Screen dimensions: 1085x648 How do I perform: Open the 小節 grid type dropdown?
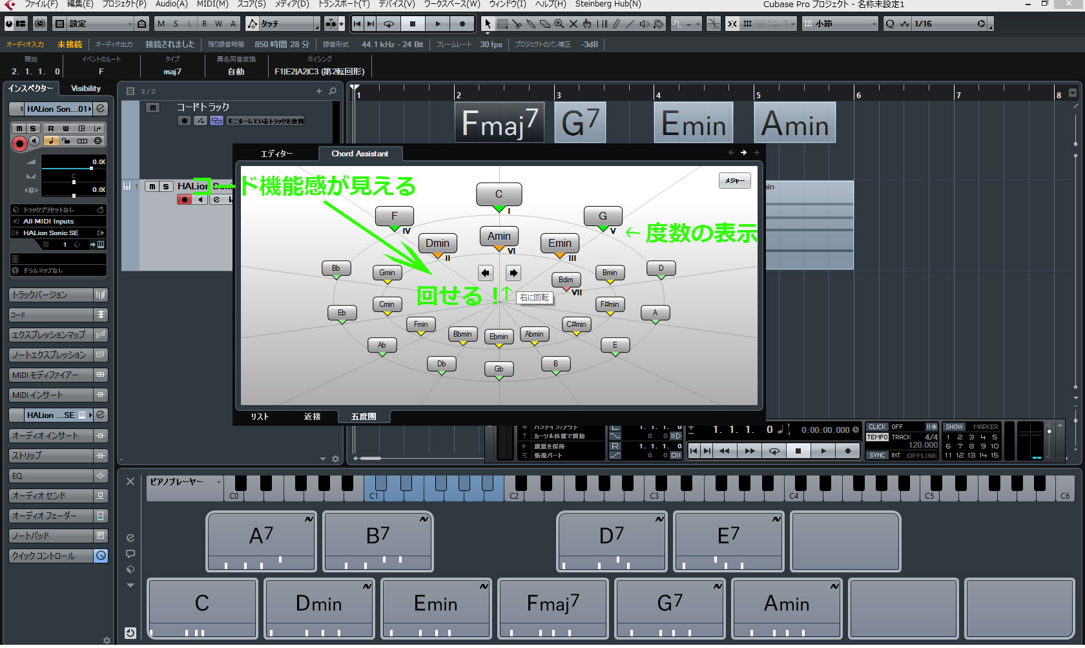click(x=840, y=24)
